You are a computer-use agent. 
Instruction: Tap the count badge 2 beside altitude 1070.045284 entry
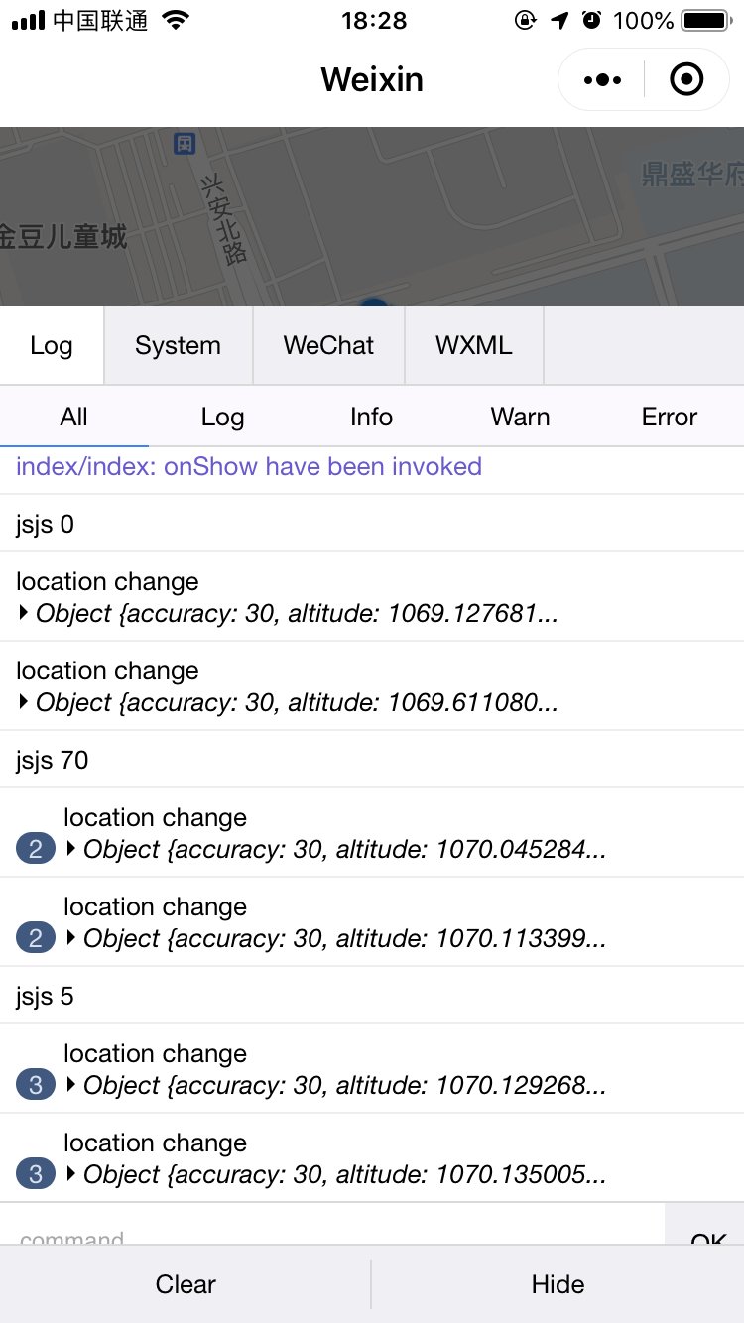pyautogui.click(x=36, y=849)
